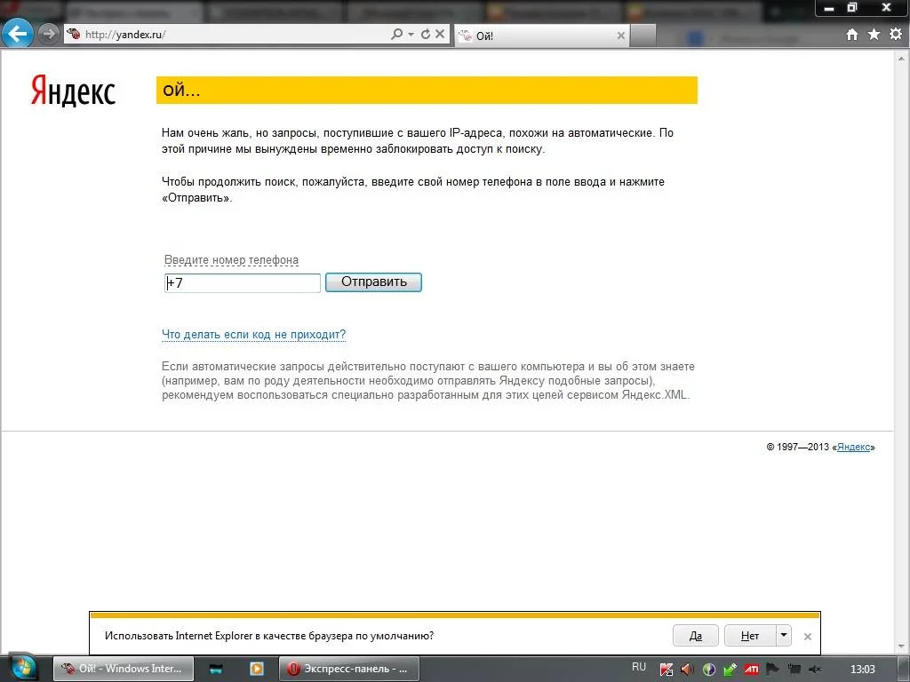Open the address bar dropdown arrow
Image resolution: width=910 pixels, height=682 pixels.
[x=411, y=35]
